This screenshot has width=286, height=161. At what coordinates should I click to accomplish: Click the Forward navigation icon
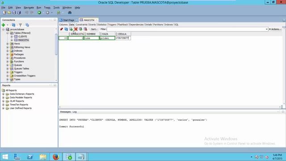tap(48, 13)
